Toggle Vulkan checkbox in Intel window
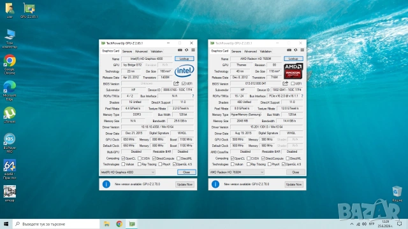The width and height of the screenshot is (408, 229). click(x=123, y=164)
